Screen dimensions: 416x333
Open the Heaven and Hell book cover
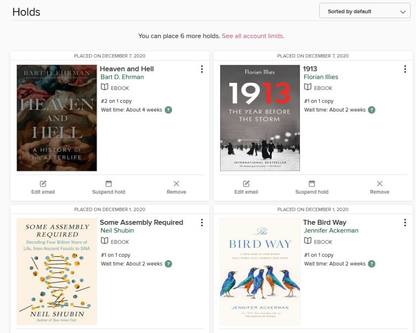pyautogui.click(x=56, y=118)
